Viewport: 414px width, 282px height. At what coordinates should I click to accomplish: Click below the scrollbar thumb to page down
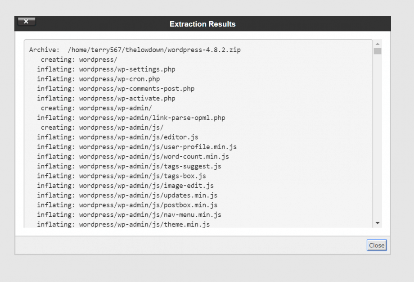[378, 135]
